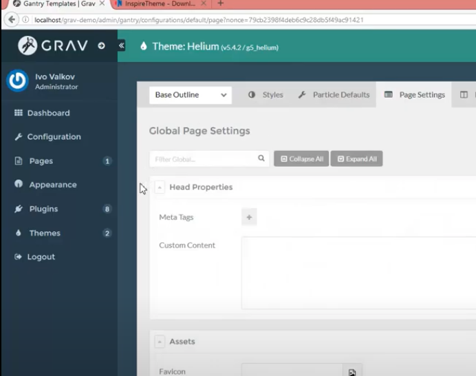The height and width of the screenshot is (376, 476).
Task: Click the Configuration wrench icon
Action: [19, 137]
